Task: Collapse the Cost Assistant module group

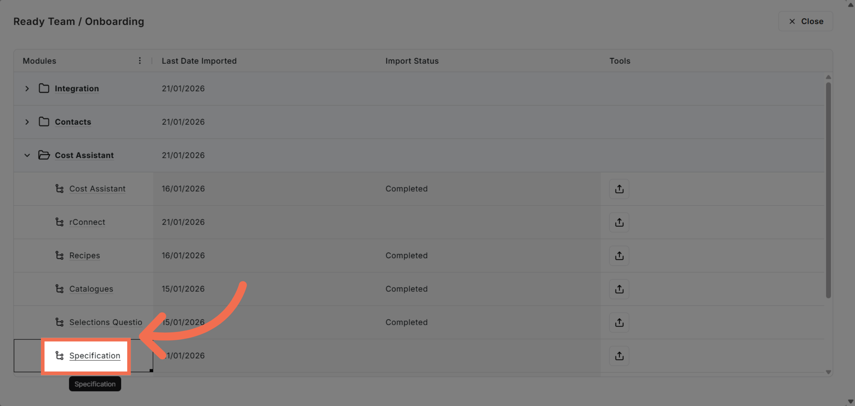Action: [x=27, y=155]
